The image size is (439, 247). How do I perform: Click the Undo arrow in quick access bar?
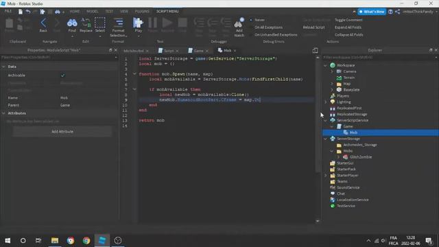click(28, 12)
